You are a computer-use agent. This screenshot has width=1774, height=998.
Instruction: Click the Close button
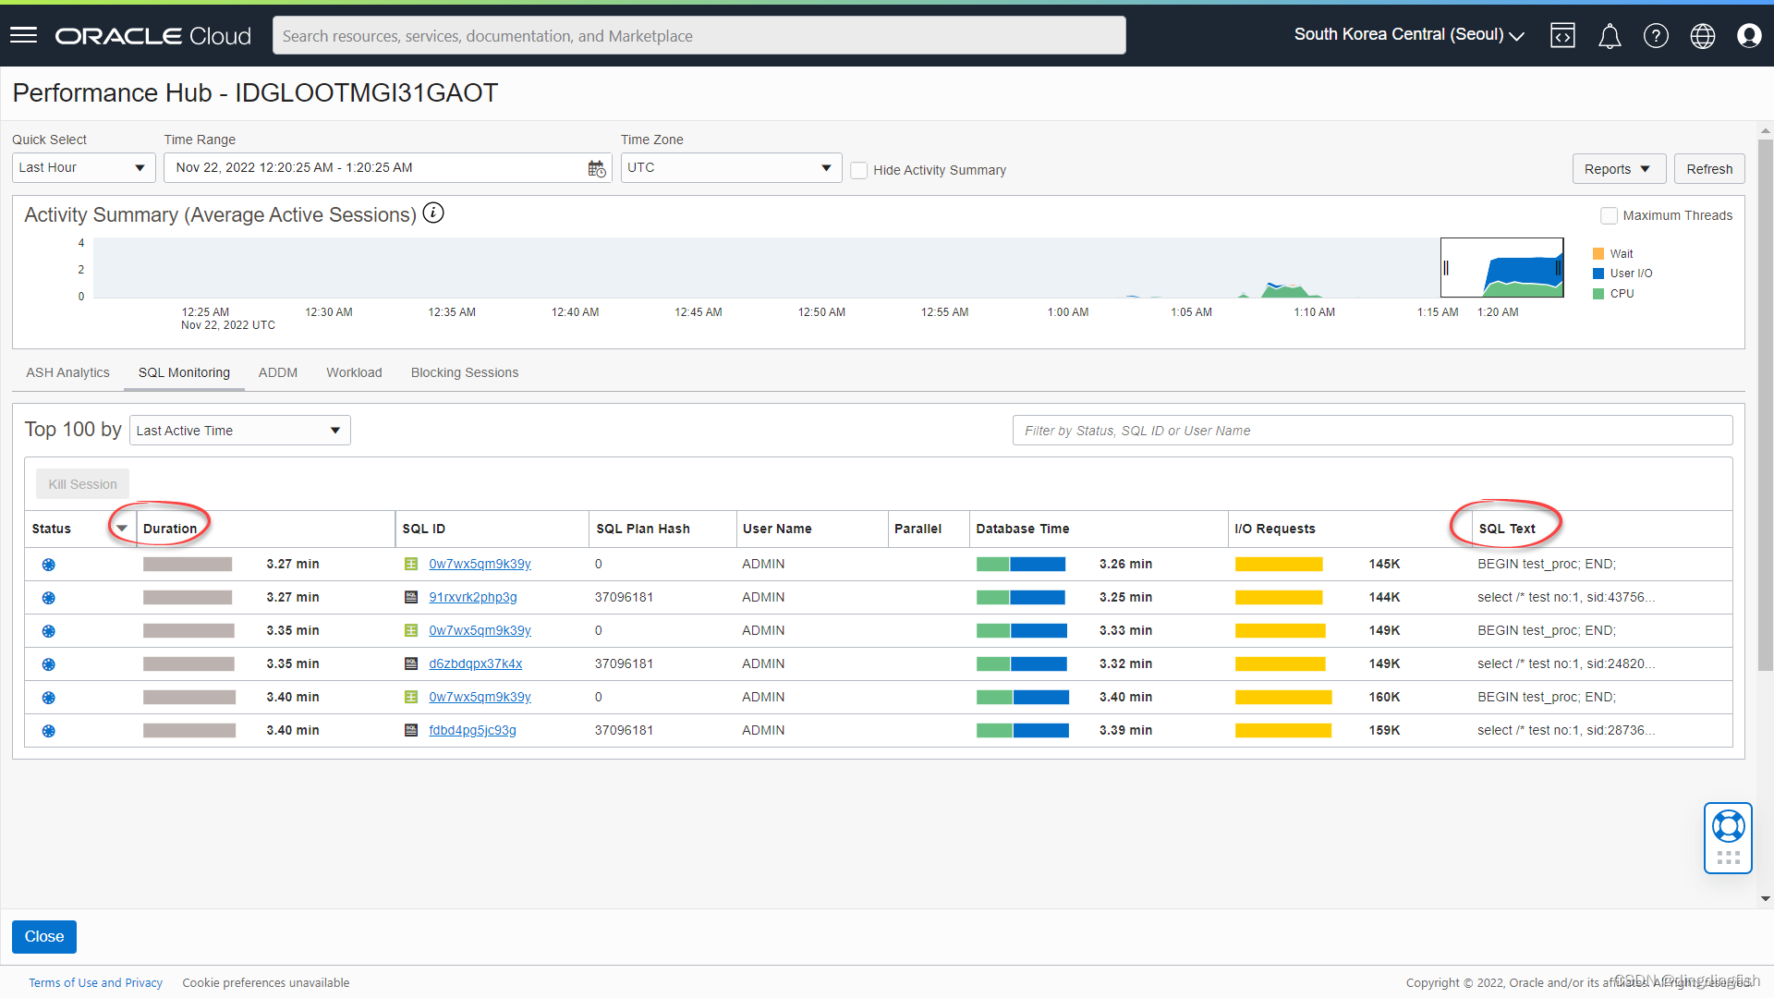pos(44,936)
